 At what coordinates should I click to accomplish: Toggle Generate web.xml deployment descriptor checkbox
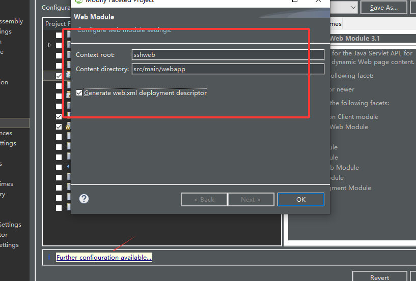point(79,92)
